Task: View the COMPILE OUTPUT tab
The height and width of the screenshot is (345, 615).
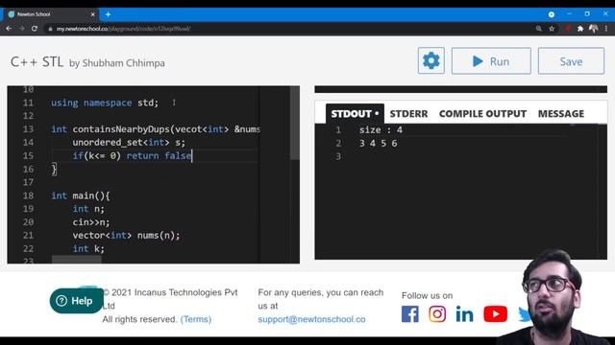Action: click(x=482, y=114)
